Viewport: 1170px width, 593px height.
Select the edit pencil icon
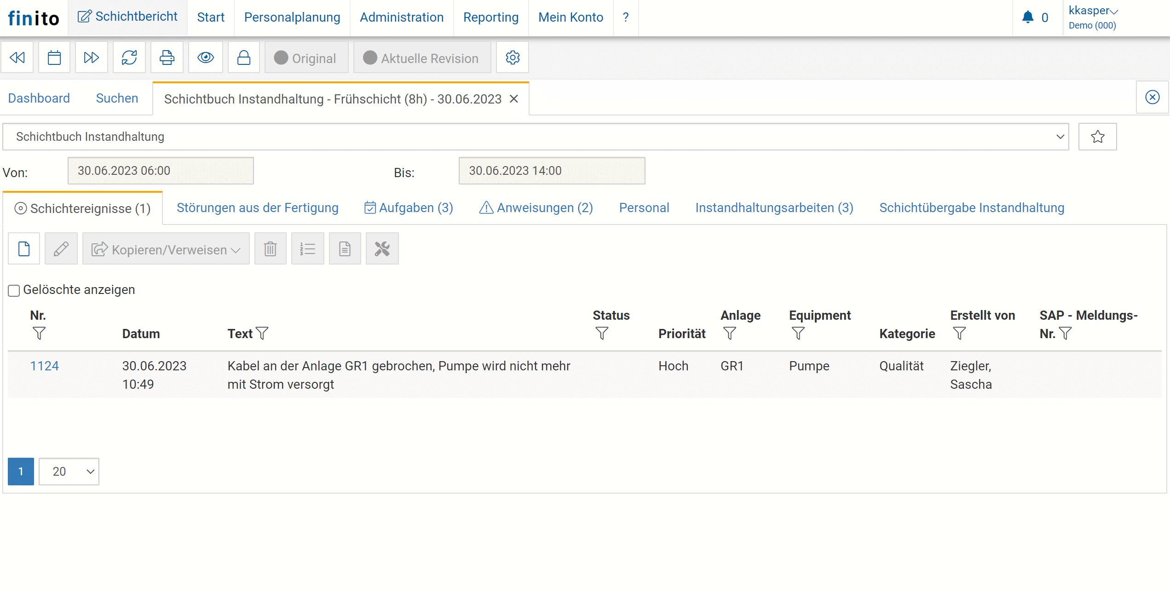[61, 249]
